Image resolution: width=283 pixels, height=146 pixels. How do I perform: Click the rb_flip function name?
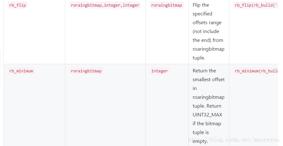pos(18,5)
